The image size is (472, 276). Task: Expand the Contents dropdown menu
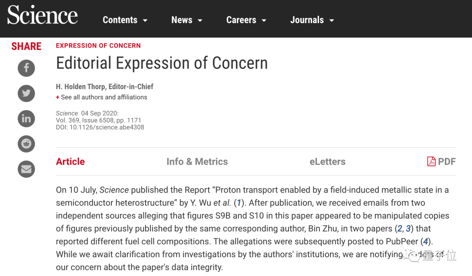pyautogui.click(x=125, y=20)
